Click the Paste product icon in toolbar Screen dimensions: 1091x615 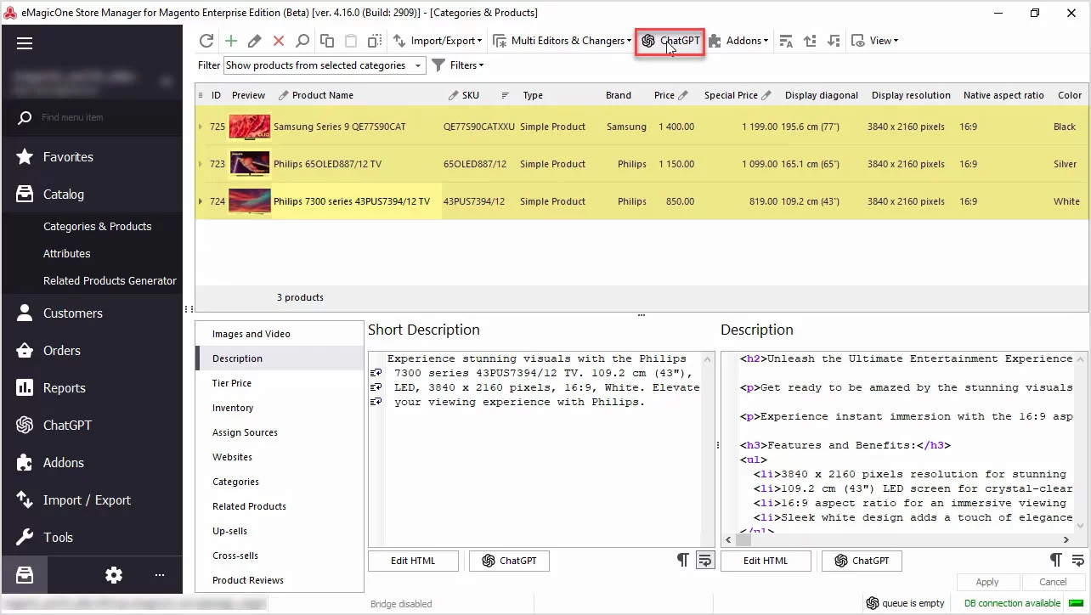click(x=351, y=41)
